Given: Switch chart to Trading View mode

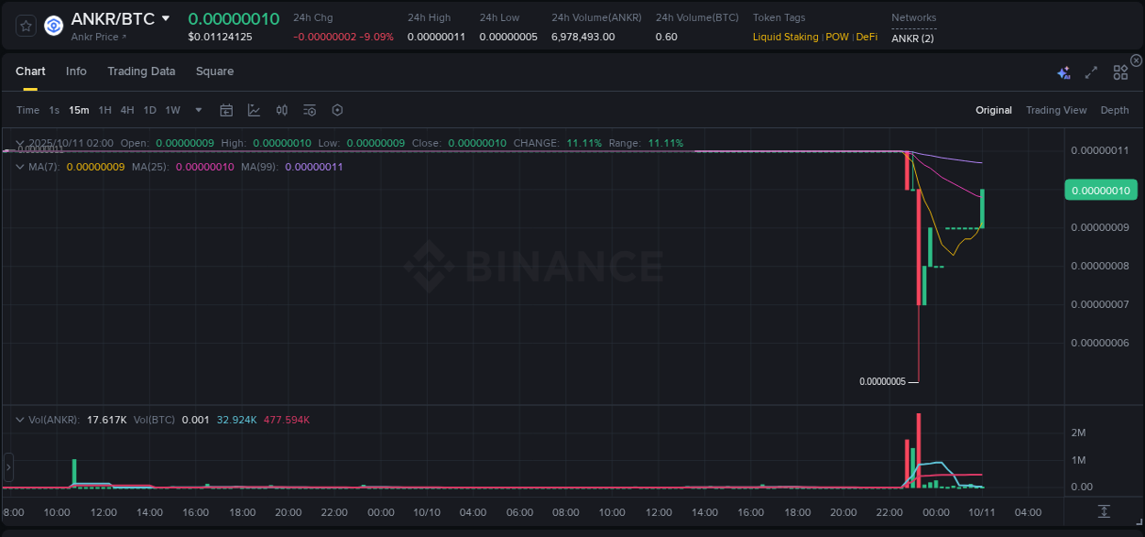Looking at the screenshot, I should 1056,110.
